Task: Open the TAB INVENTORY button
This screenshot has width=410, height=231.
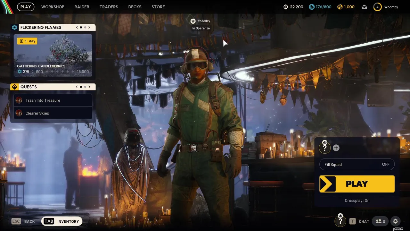Action: tap(62, 221)
